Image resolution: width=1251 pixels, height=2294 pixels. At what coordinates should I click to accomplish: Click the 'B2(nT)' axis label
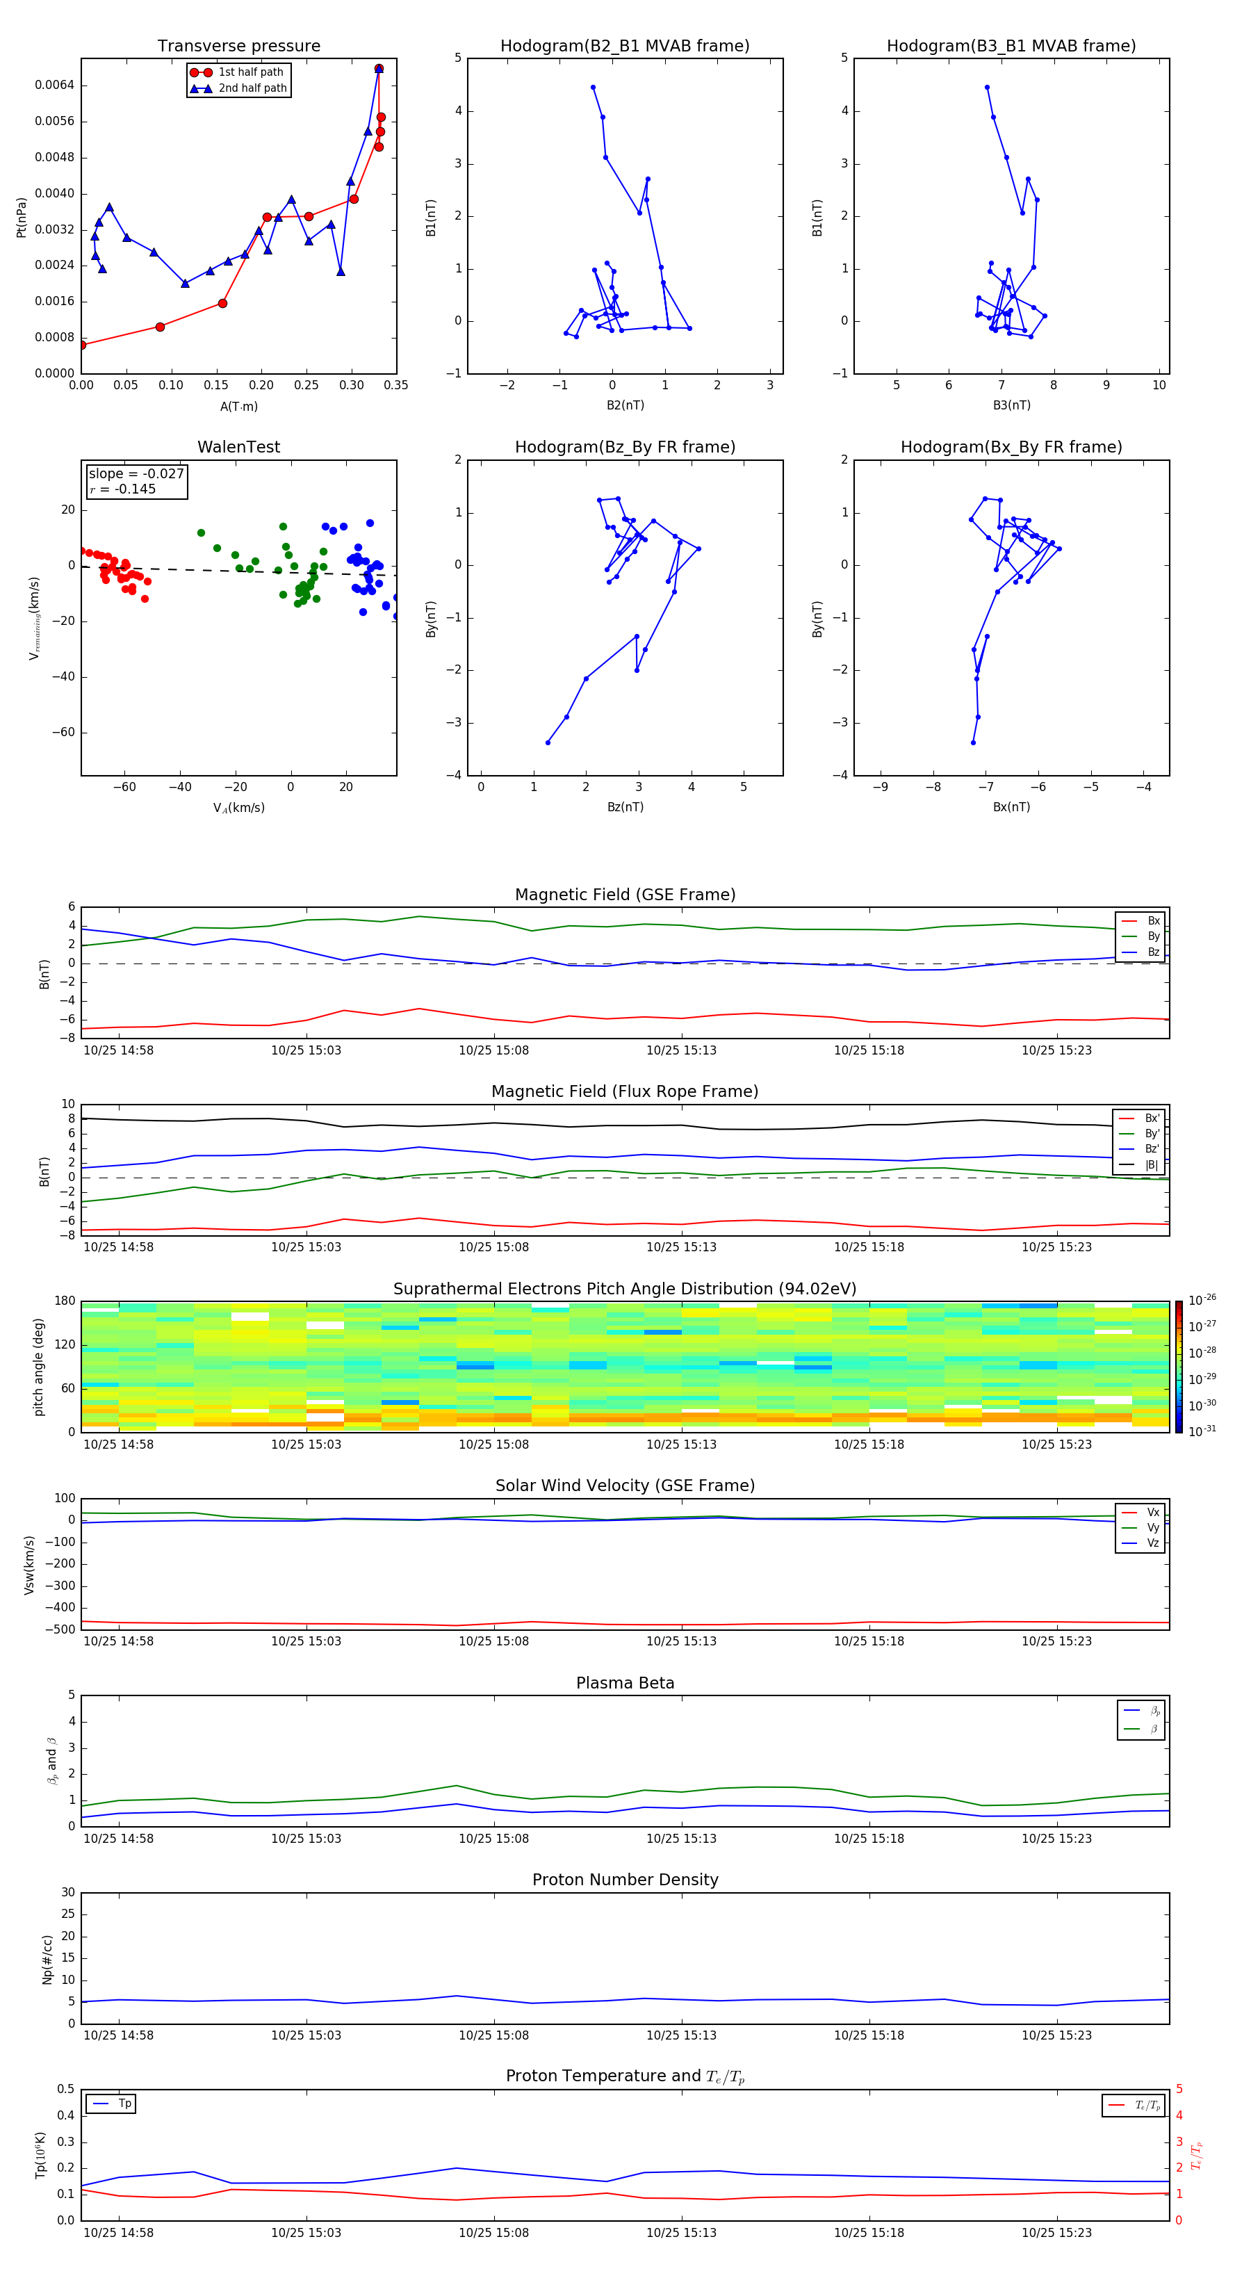(x=625, y=405)
